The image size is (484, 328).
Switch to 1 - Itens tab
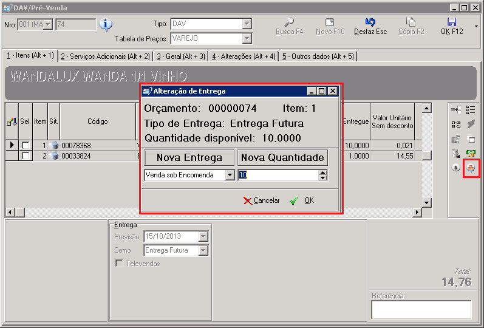tap(30, 56)
